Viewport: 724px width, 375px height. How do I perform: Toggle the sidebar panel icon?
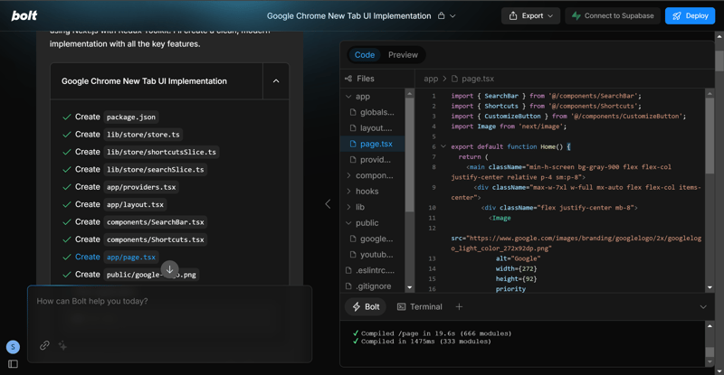13,364
